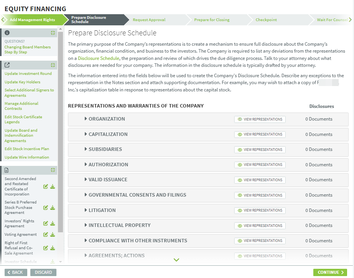Screen dimensions: 354x278
Task: Open Update Investment Round link
Action: (x=28, y=74)
